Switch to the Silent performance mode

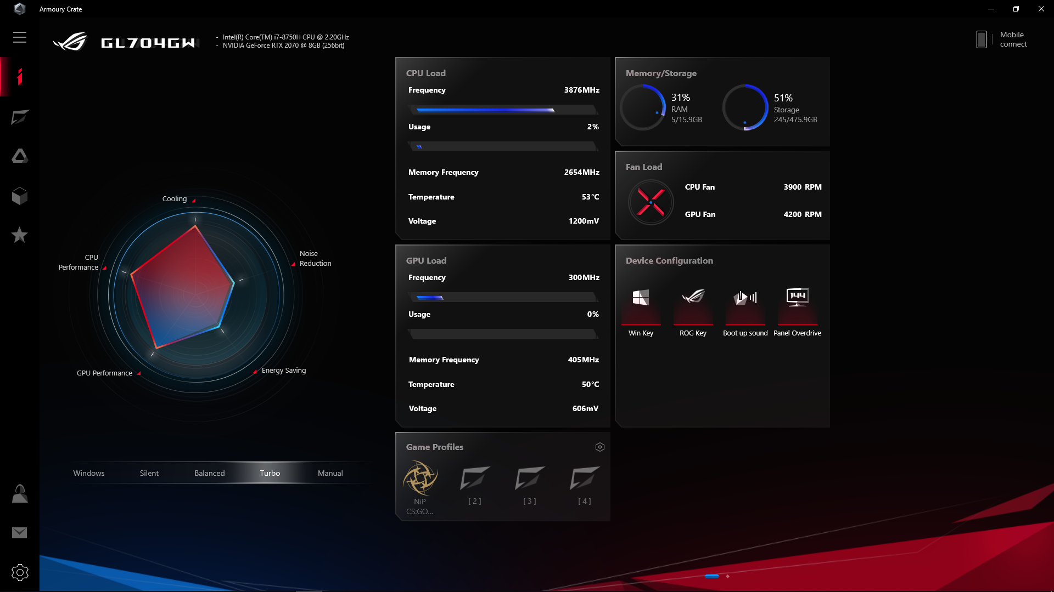tap(149, 473)
